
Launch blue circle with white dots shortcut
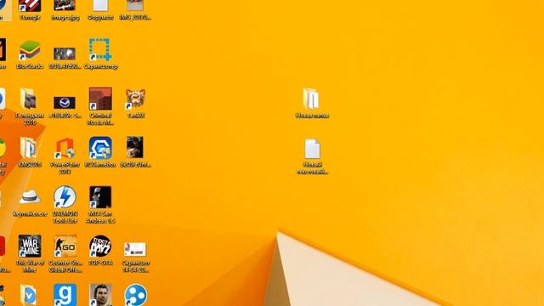(136, 295)
